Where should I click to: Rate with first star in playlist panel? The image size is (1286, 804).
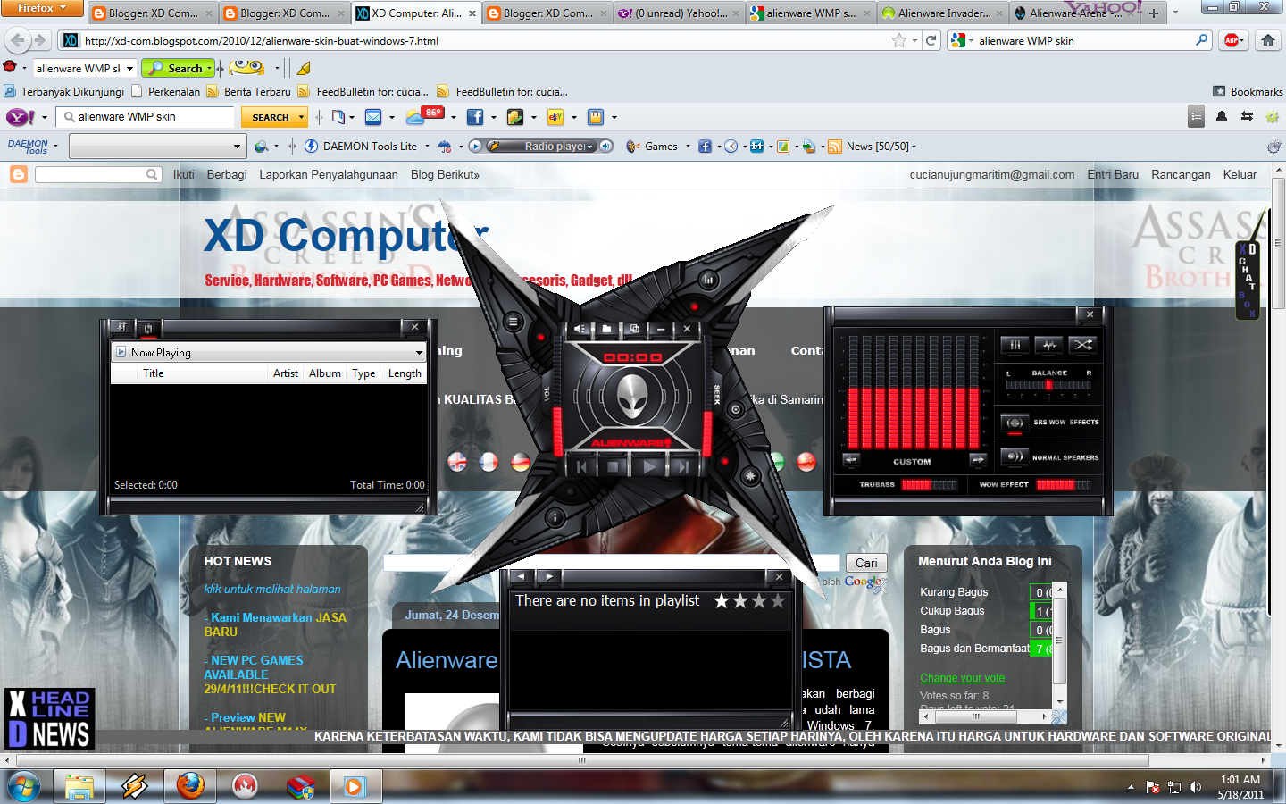(x=722, y=601)
